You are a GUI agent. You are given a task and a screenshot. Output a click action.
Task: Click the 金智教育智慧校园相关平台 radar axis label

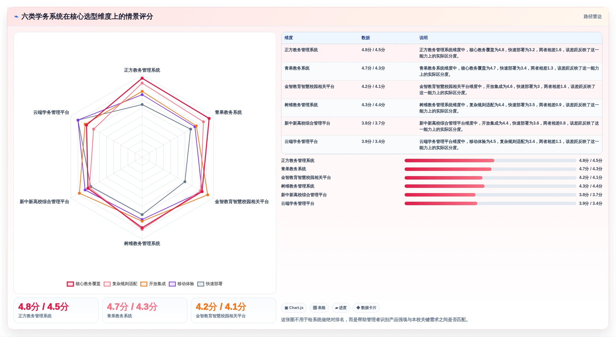click(x=242, y=202)
